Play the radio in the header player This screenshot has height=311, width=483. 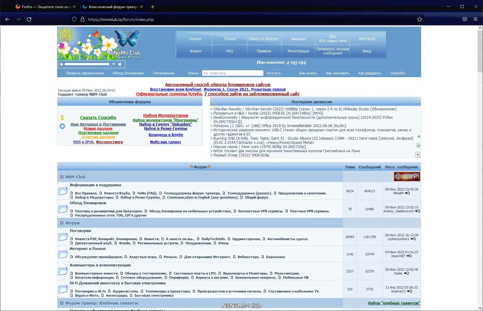62,64
